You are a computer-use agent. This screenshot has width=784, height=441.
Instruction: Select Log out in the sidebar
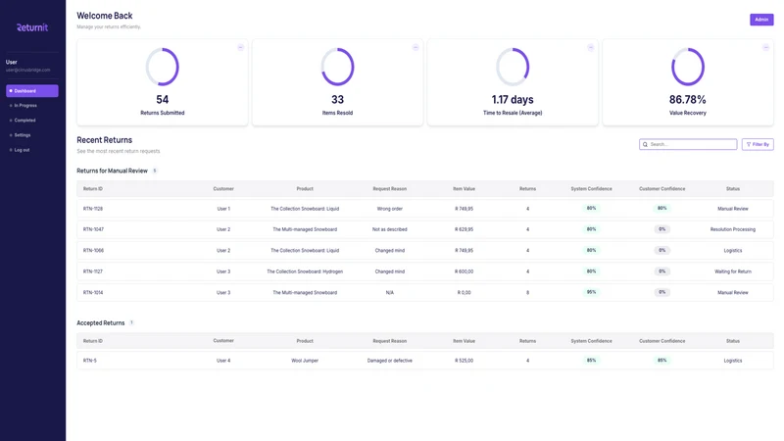pyautogui.click(x=22, y=150)
